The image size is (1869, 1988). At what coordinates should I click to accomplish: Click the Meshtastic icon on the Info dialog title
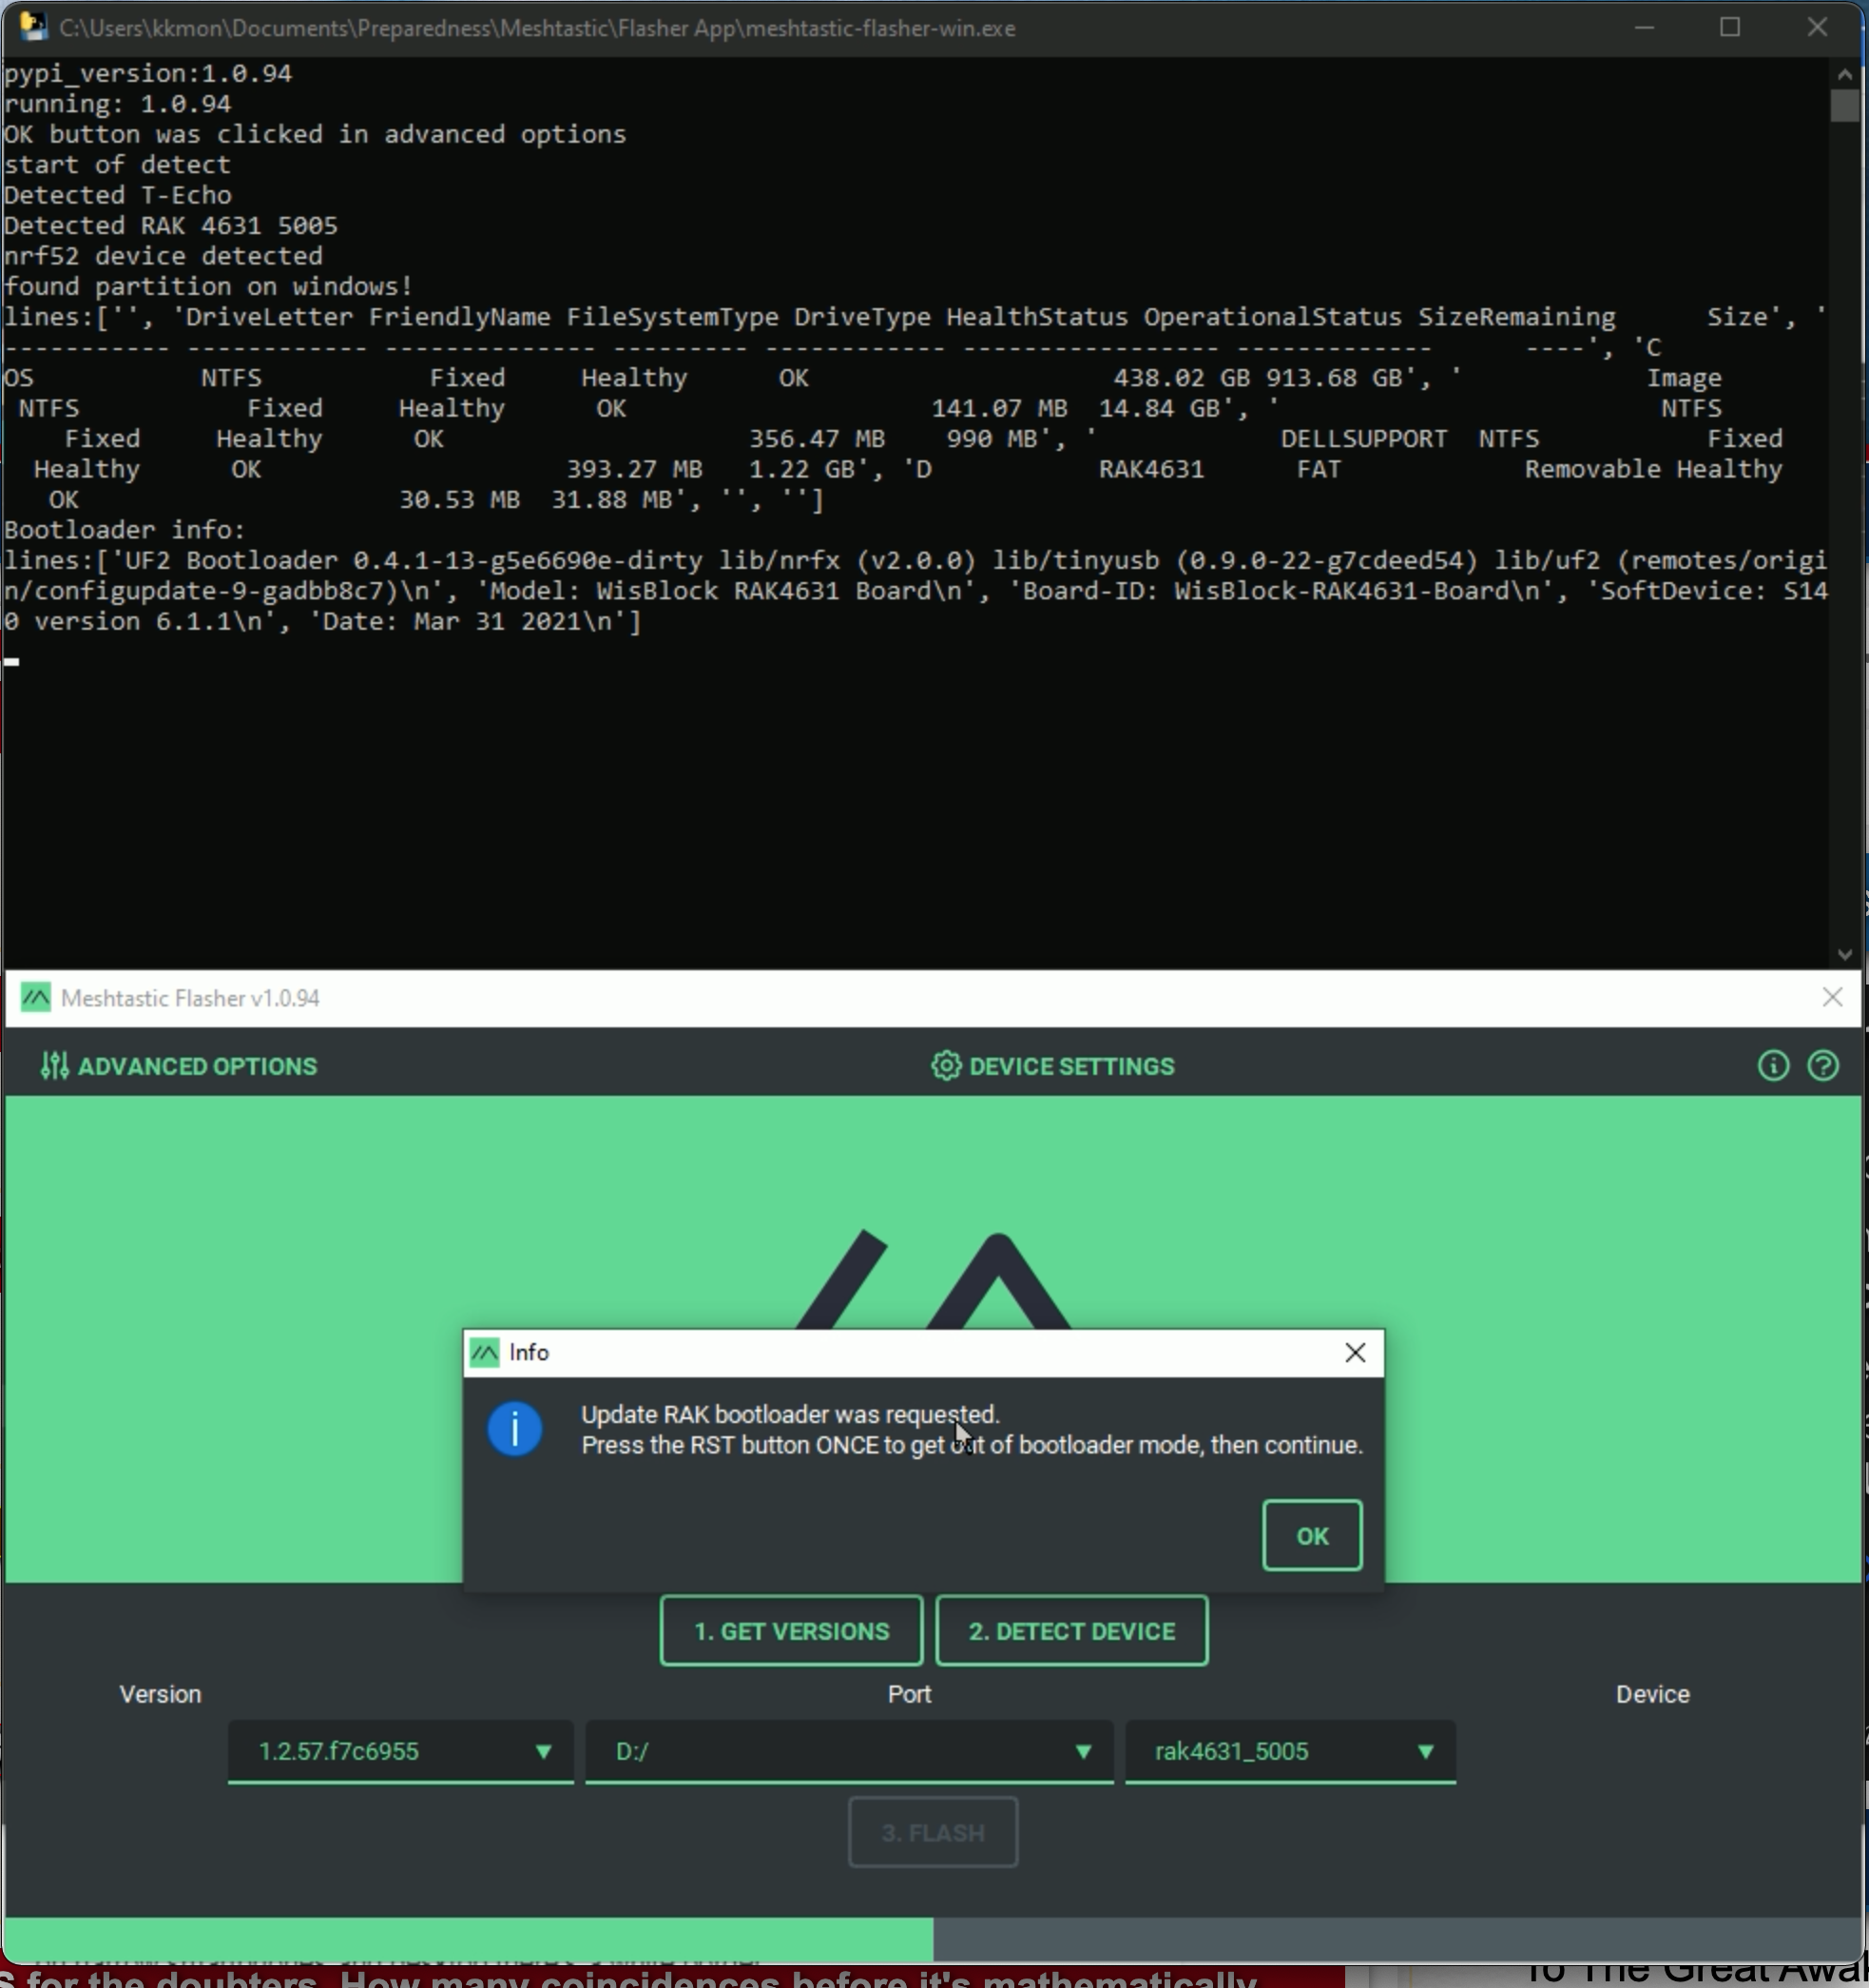(484, 1352)
